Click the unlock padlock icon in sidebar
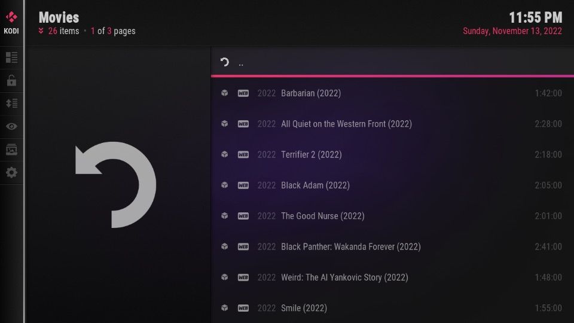Viewport: 574px width, 323px height. [x=11, y=80]
